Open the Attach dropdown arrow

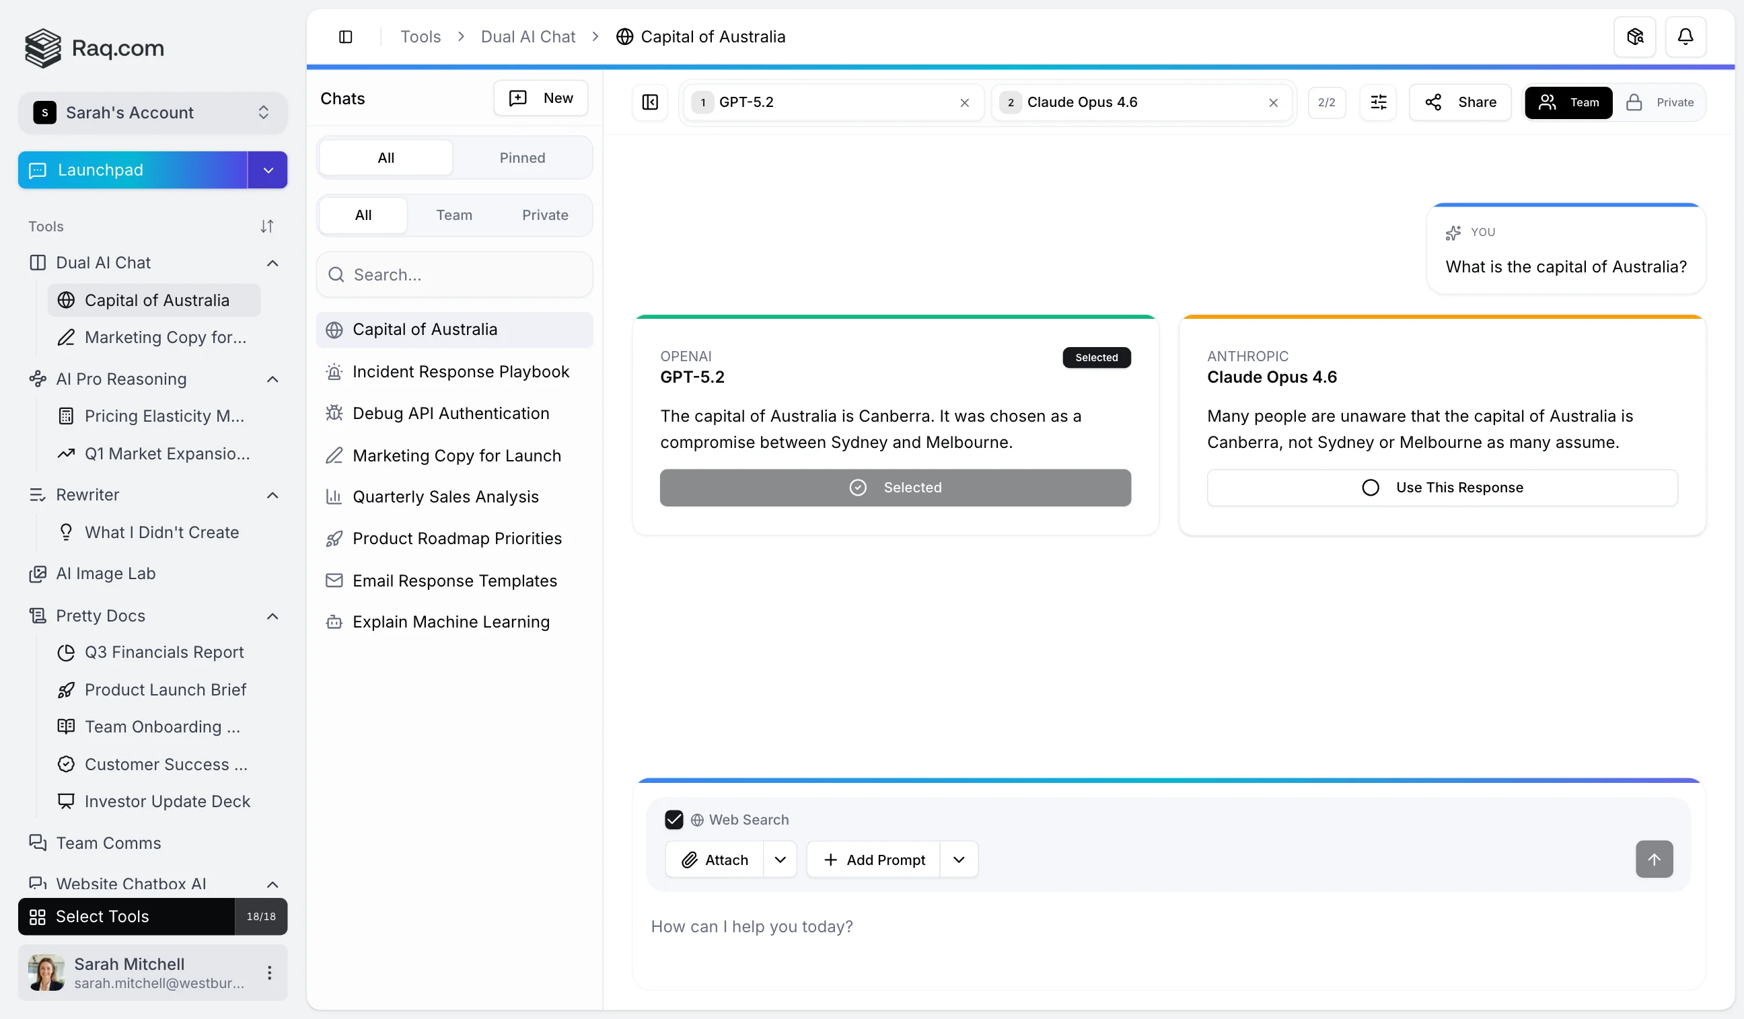click(x=780, y=860)
